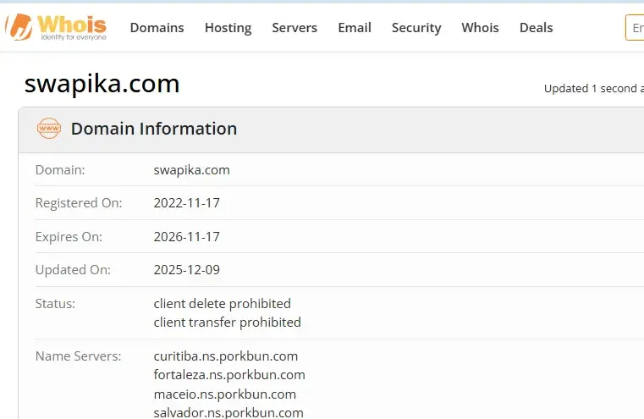The height and width of the screenshot is (419, 644).
Task: Open the Whois navigation link
Action: 480,28
